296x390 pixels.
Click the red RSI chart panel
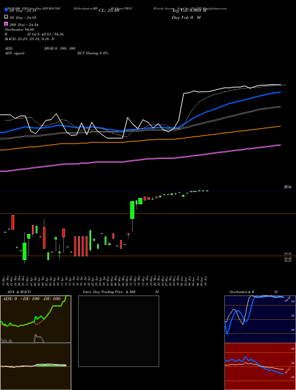point(260,366)
